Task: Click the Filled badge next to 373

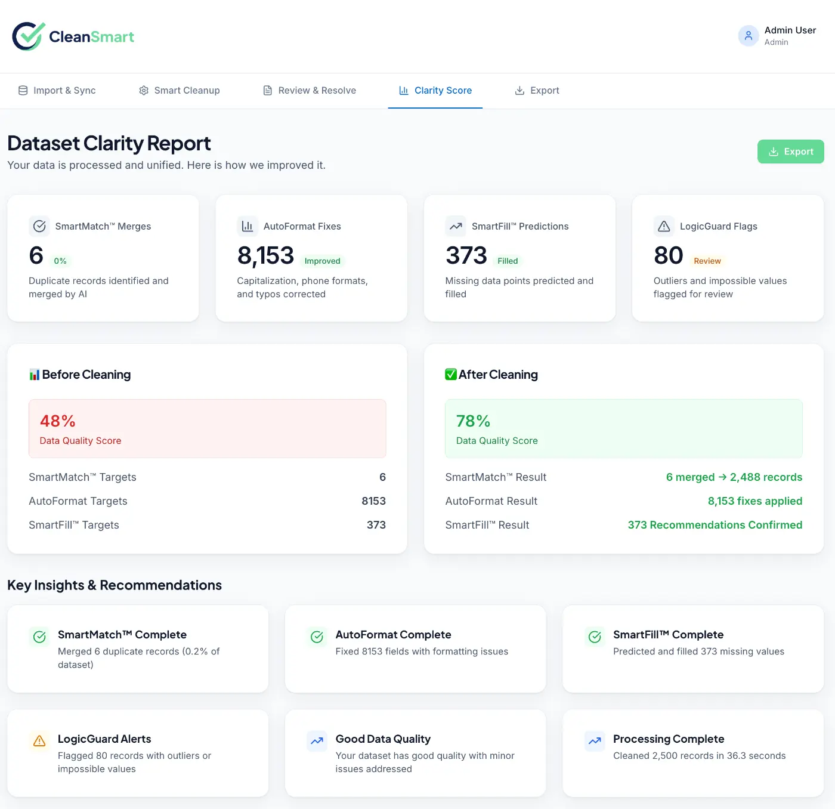Action: point(508,261)
